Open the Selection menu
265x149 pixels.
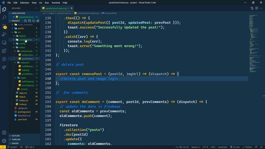pos(24,3)
